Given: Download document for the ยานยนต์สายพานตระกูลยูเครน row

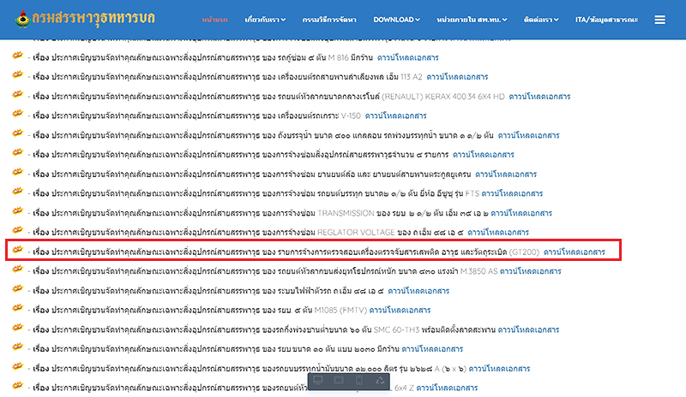Looking at the screenshot, I should tap(506, 175).
